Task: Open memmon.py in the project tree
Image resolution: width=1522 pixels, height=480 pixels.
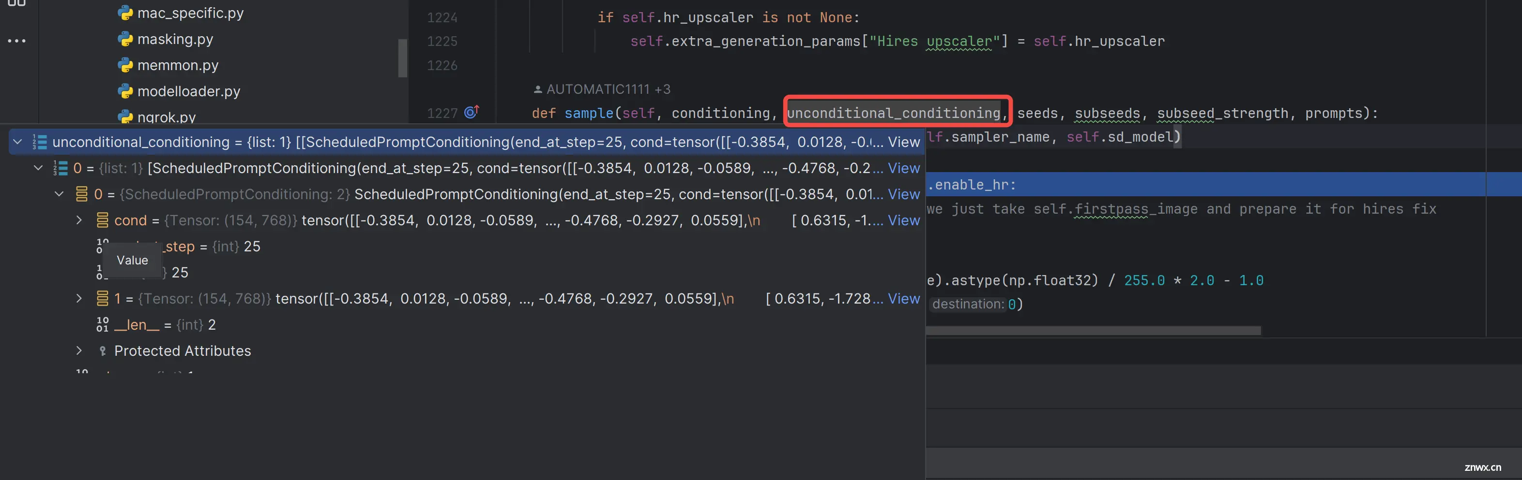Action: (x=178, y=65)
